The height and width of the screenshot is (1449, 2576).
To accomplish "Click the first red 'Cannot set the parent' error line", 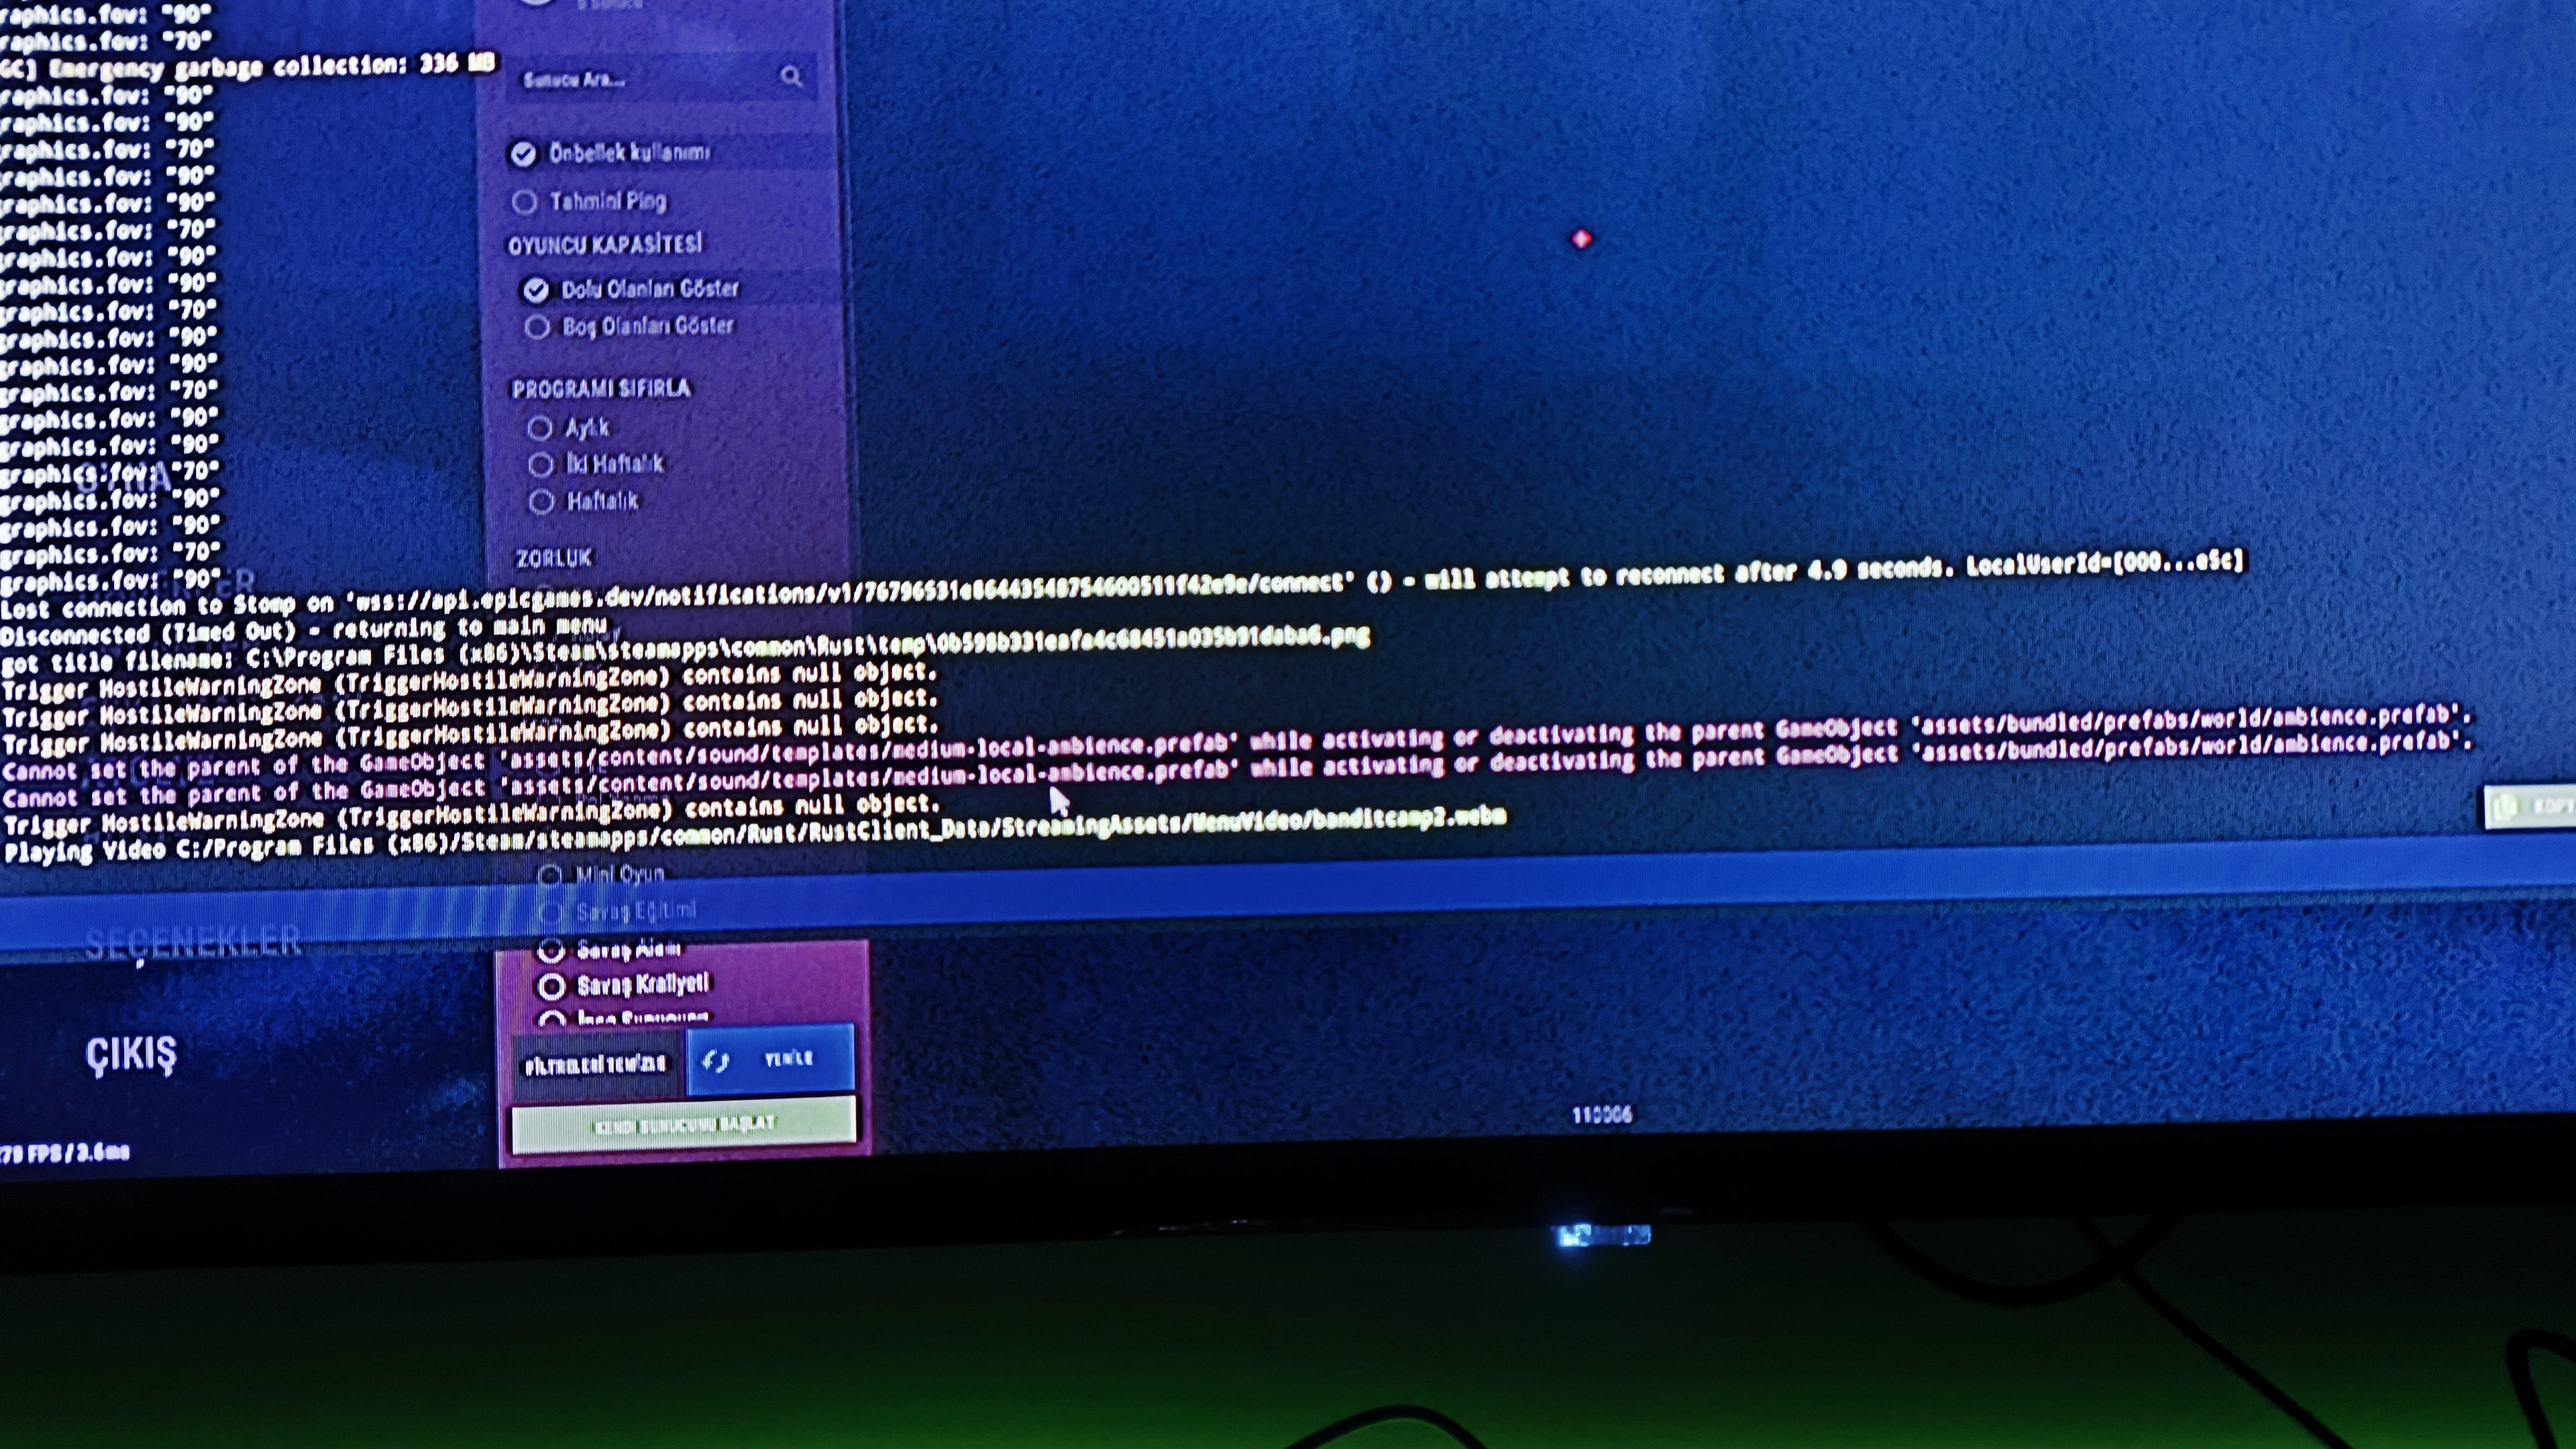I will pyautogui.click(x=1236, y=743).
